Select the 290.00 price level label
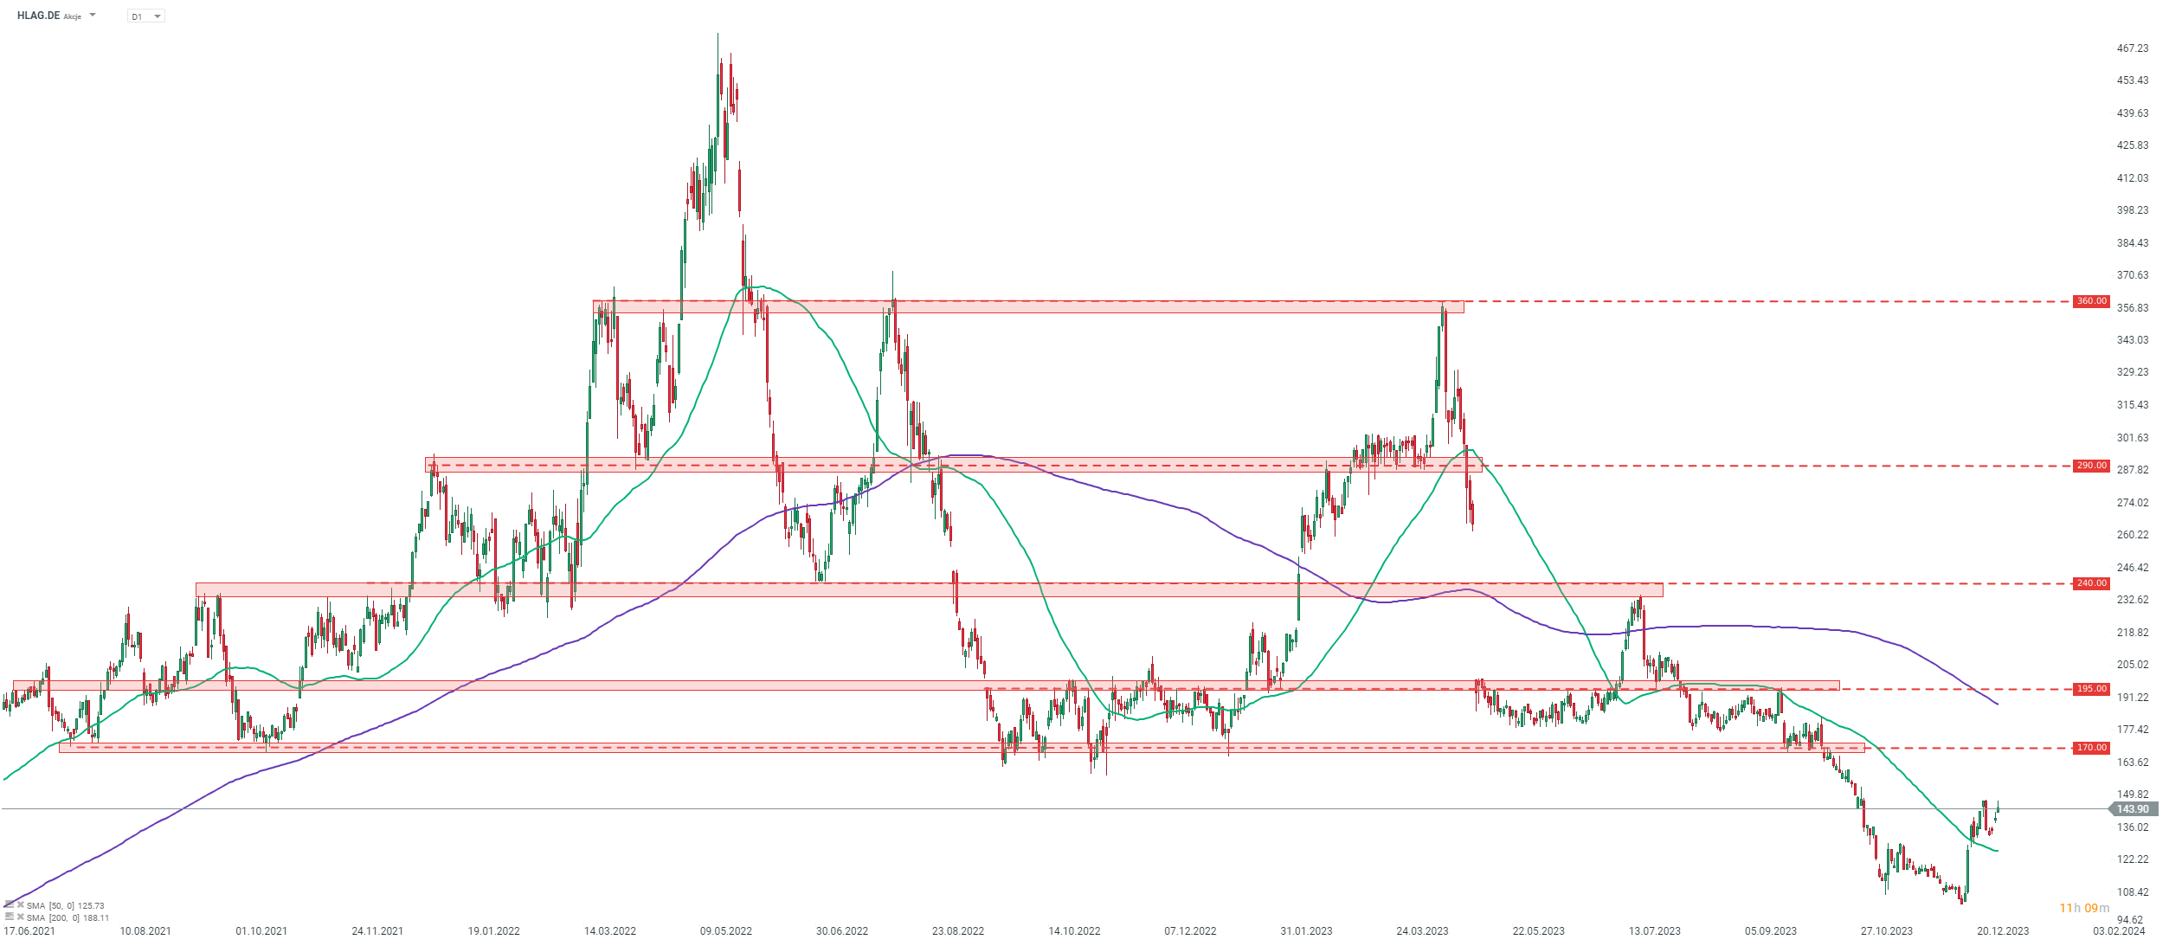2169x946 pixels. (2091, 466)
